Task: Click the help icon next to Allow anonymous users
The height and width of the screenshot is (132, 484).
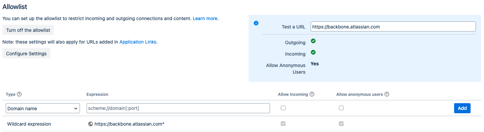Action: pos(387,94)
